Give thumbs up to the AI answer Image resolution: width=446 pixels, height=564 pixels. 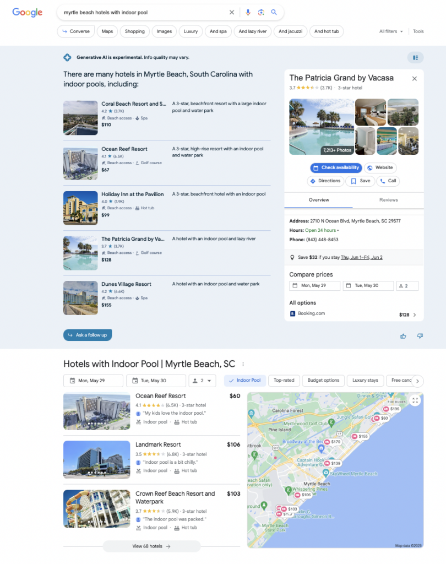(x=403, y=336)
